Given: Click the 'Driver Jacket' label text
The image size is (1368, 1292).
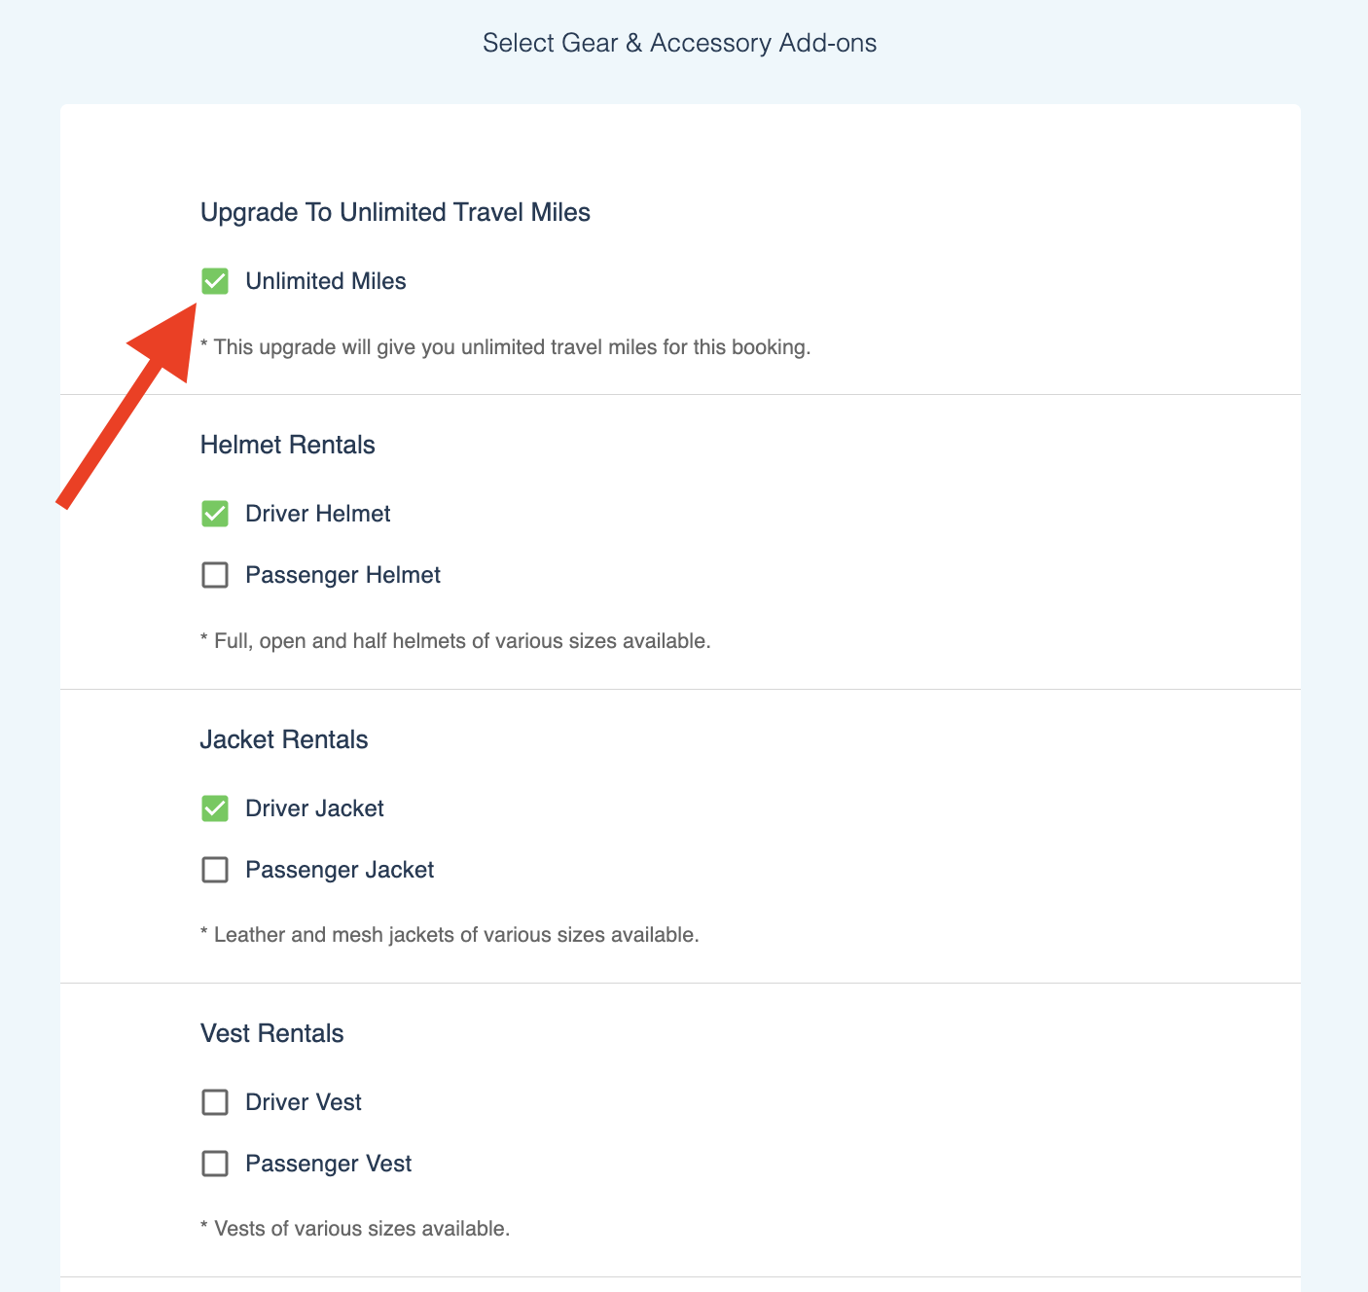Looking at the screenshot, I should [314, 808].
